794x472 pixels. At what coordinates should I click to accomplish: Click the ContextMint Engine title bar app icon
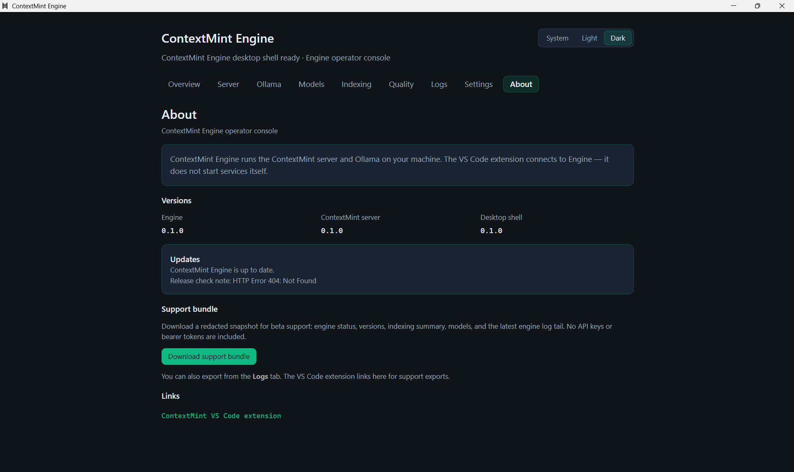pyautogui.click(x=5, y=6)
